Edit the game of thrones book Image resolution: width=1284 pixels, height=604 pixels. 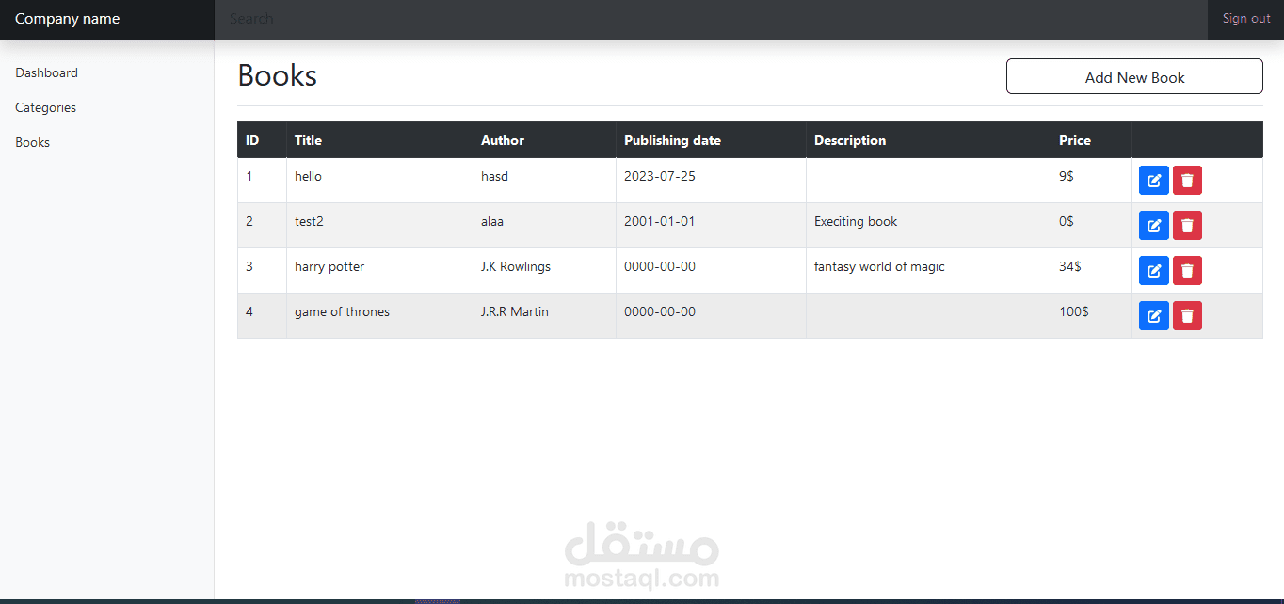(1154, 315)
